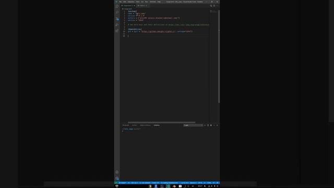Open the Source Control view with the badge
Image resolution: width=334 pixels, height=188 pixels.
(117, 19)
